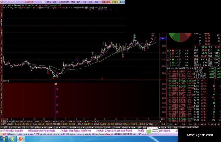Switch to the BOLL indicator

pyautogui.click(x=89, y=122)
